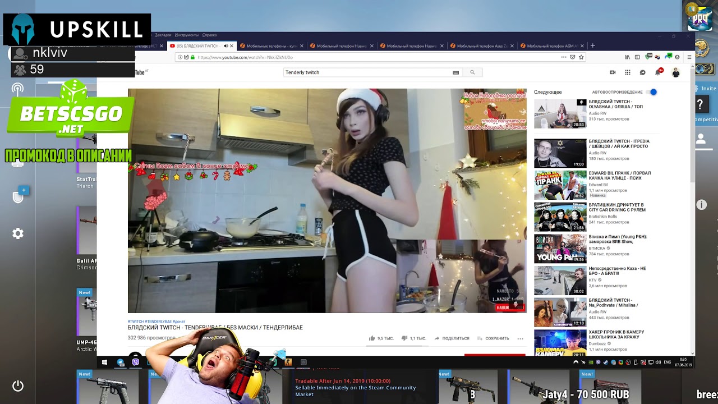Click the CS:GO power quit icon
Viewport: 718px width, 404px height.
click(x=18, y=386)
